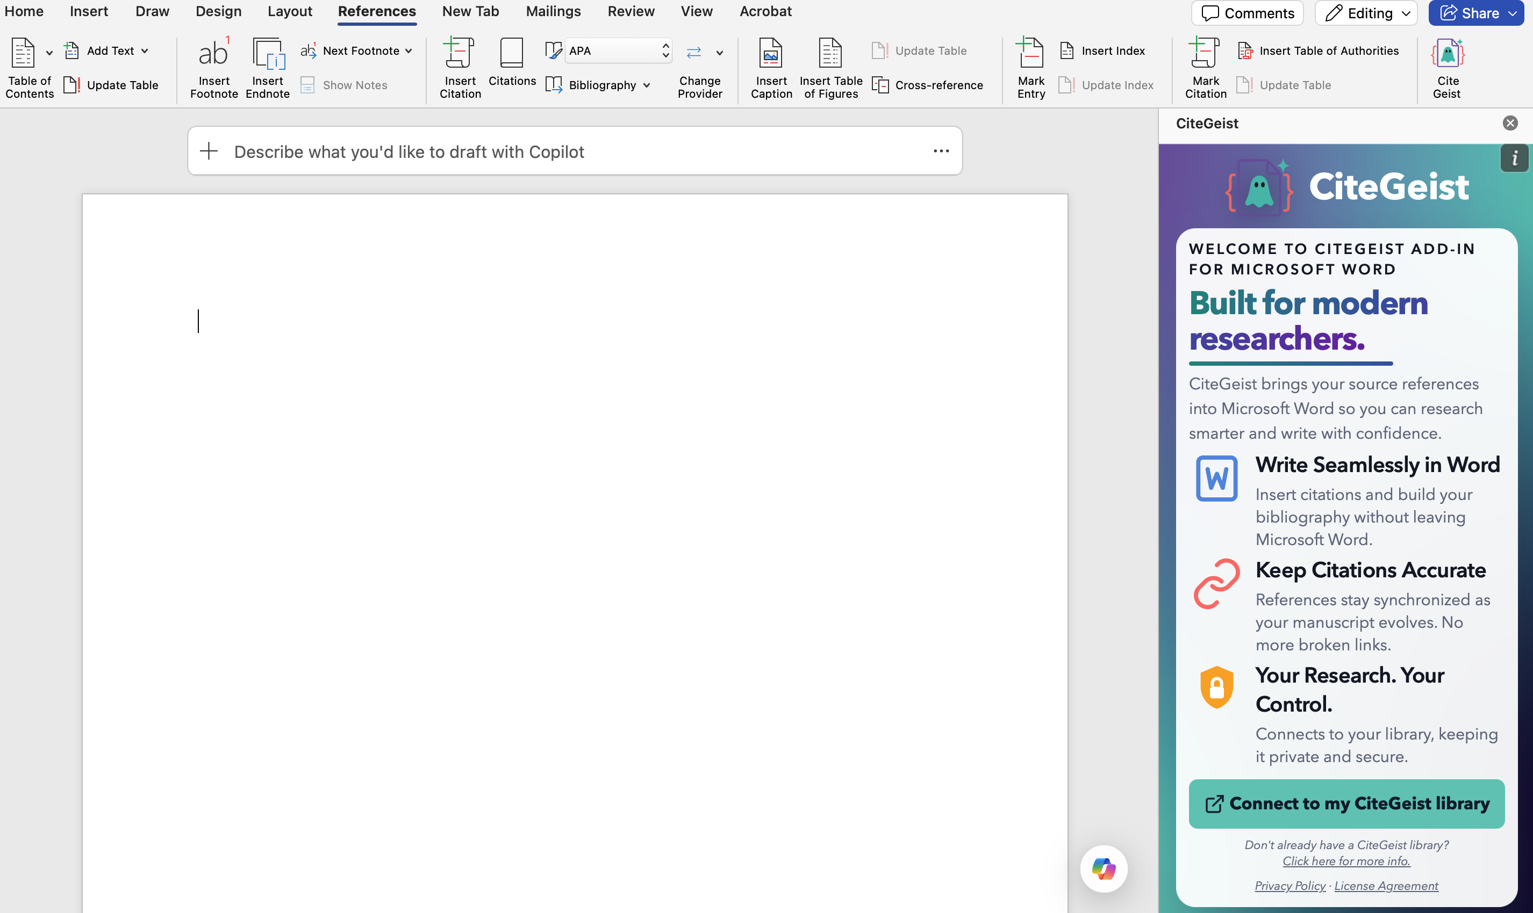Step the citation style selector arrows
This screenshot has height=913, width=1533.
[665, 50]
